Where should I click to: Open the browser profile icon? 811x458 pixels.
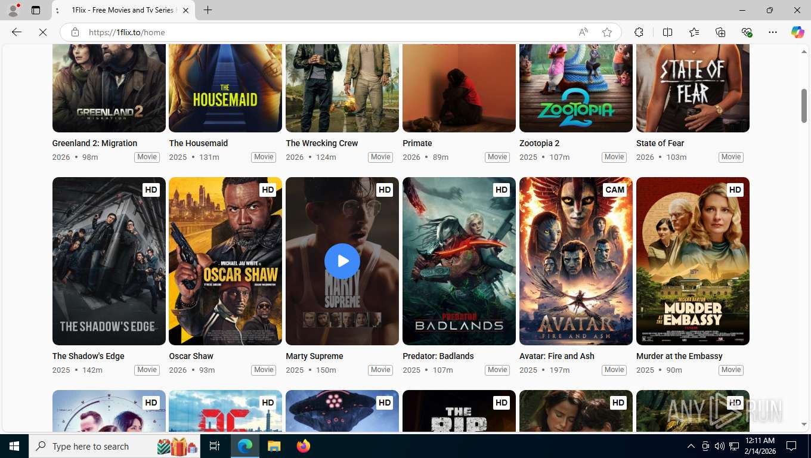[x=13, y=10]
